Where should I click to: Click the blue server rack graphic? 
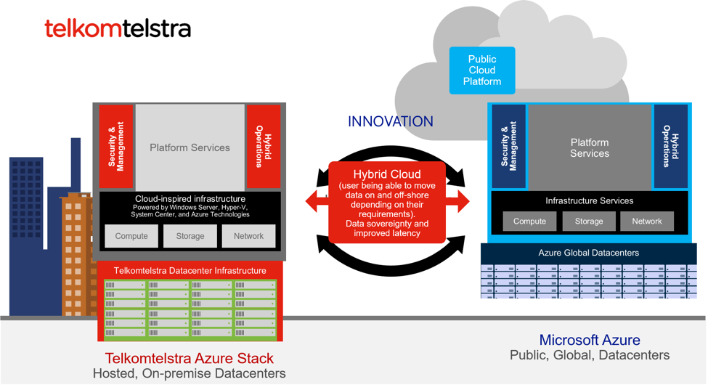click(589, 281)
